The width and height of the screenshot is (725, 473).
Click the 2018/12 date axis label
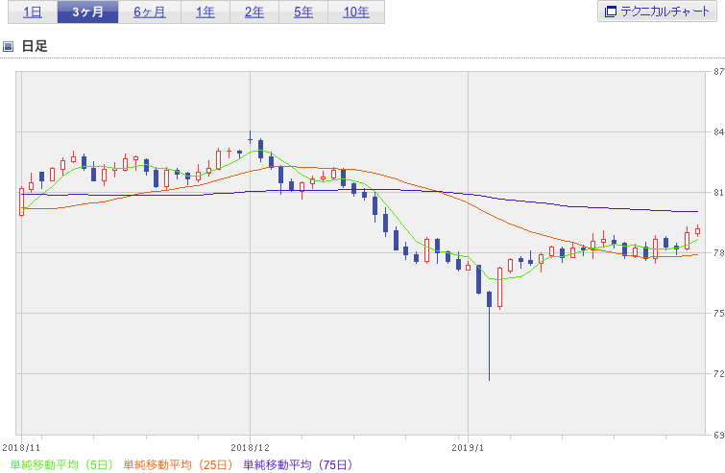[x=250, y=448]
